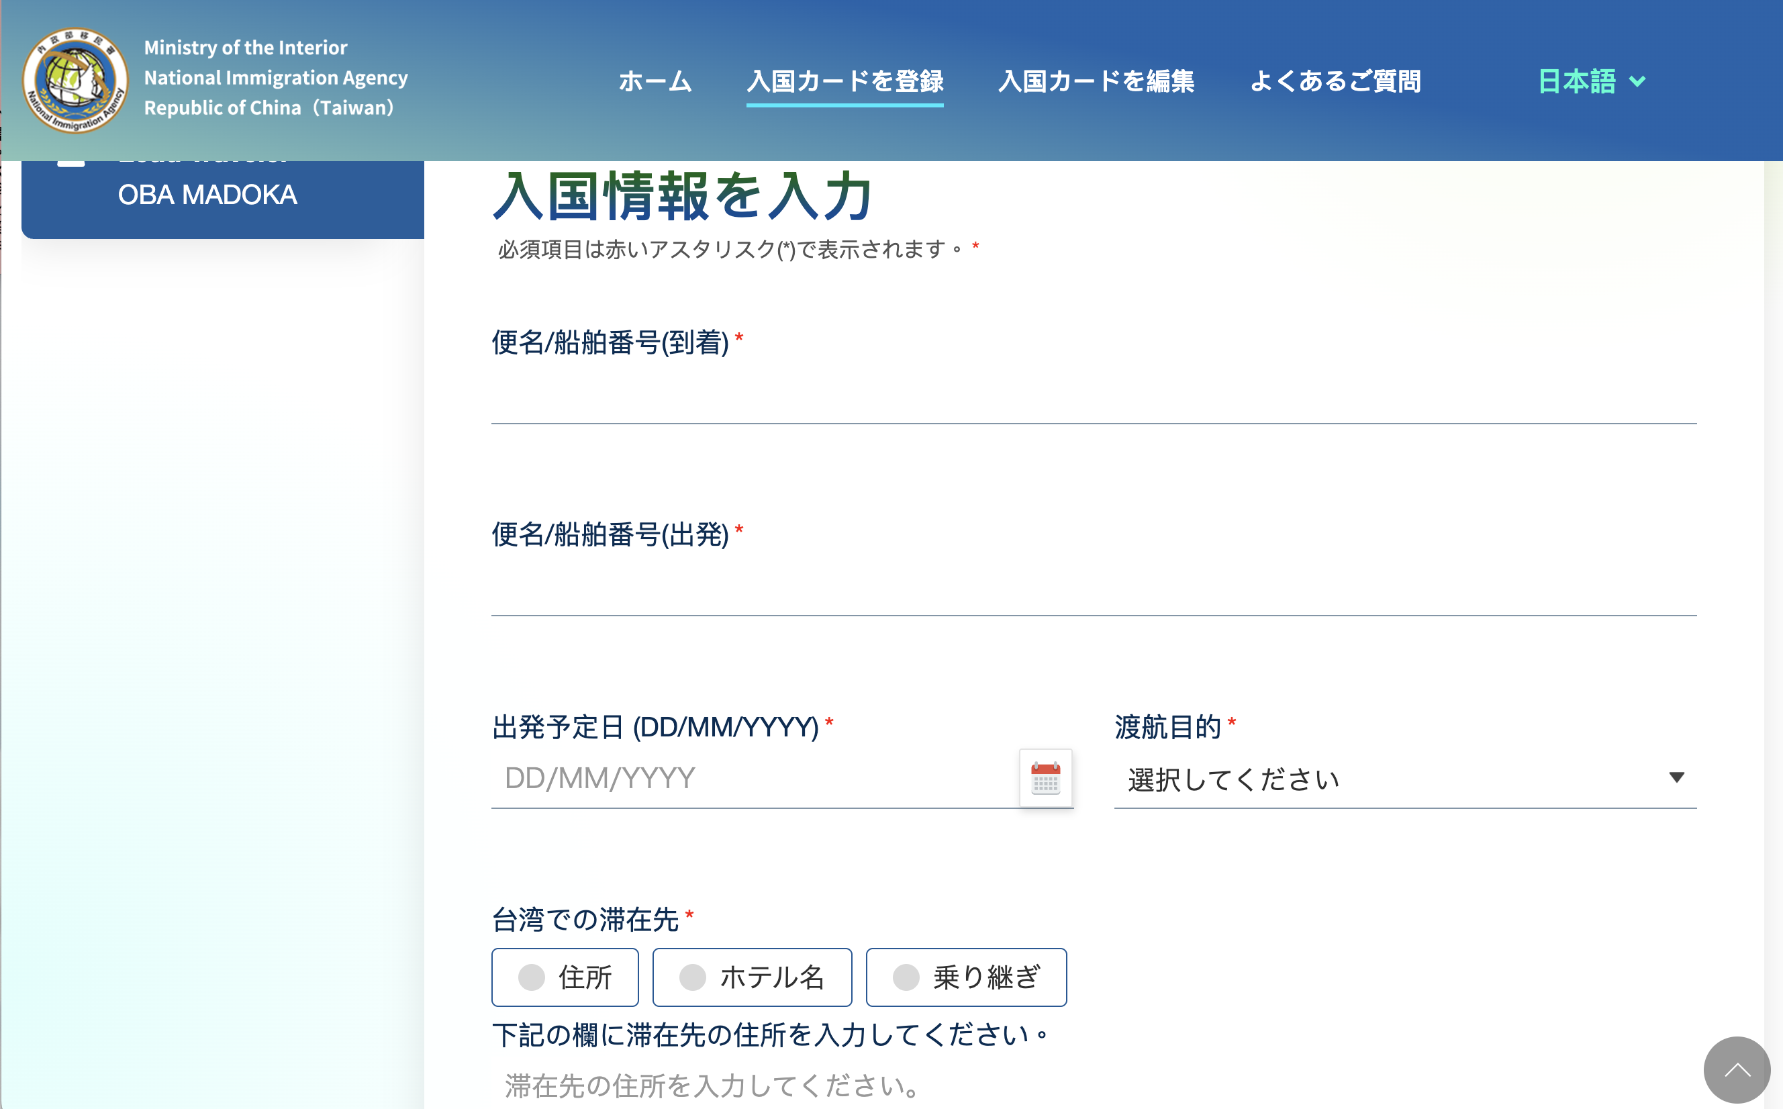The width and height of the screenshot is (1783, 1109).
Task: Open 入国カードを登録 menu item
Action: coord(845,81)
